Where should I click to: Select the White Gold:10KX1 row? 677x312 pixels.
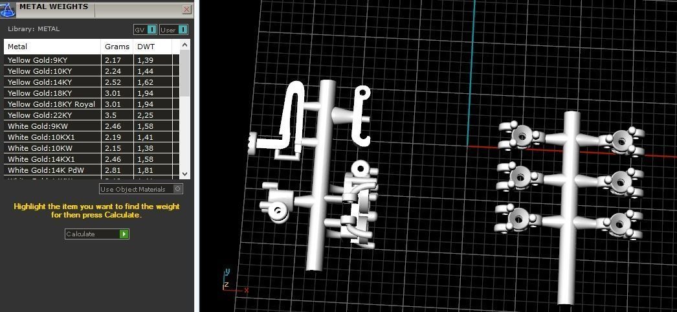coord(91,137)
